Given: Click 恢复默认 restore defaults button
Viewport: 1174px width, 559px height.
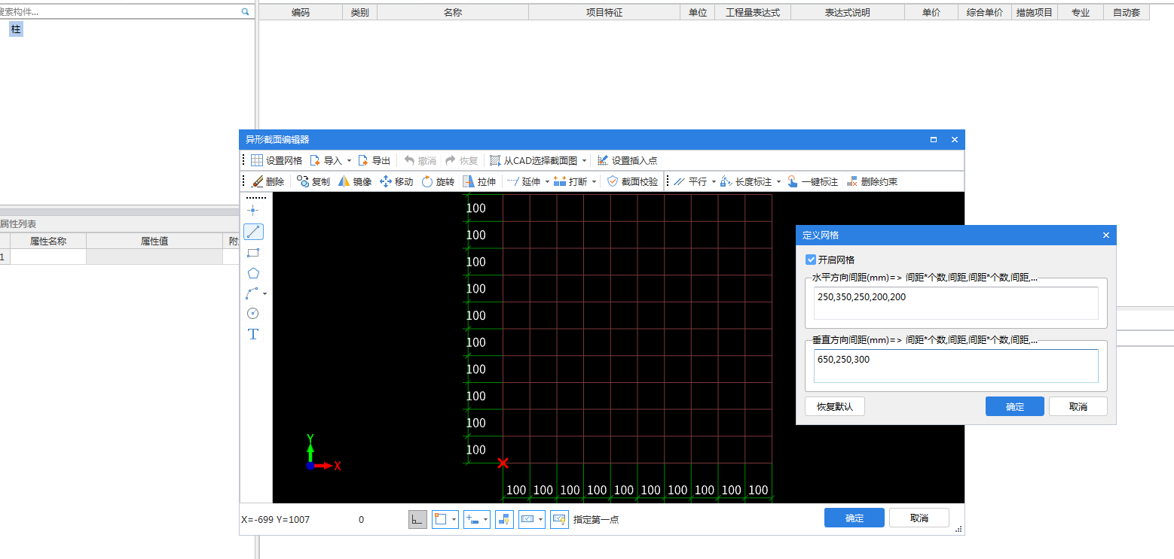Looking at the screenshot, I should (x=835, y=406).
